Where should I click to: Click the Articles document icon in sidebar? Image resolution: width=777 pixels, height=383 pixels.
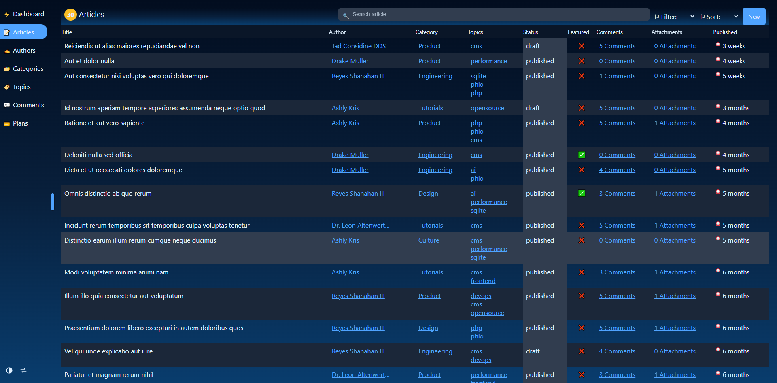tap(7, 32)
